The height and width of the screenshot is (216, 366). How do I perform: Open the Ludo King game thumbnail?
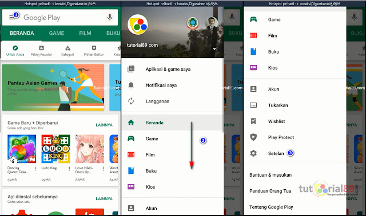click(x=56, y=149)
